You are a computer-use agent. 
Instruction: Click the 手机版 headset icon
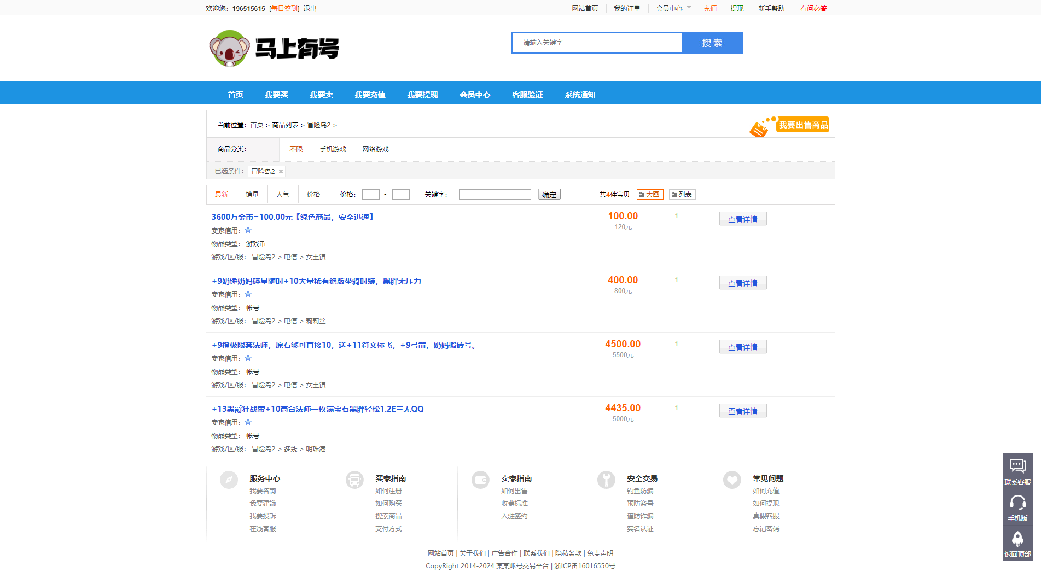[1017, 503]
